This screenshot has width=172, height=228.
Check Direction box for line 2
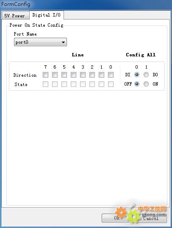92,75
